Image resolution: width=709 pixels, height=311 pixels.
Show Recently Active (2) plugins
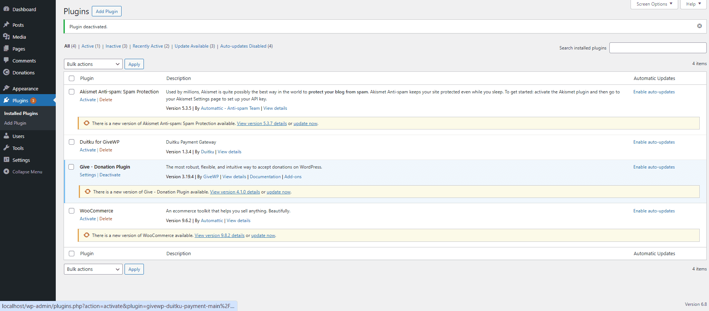pyautogui.click(x=151, y=46)
